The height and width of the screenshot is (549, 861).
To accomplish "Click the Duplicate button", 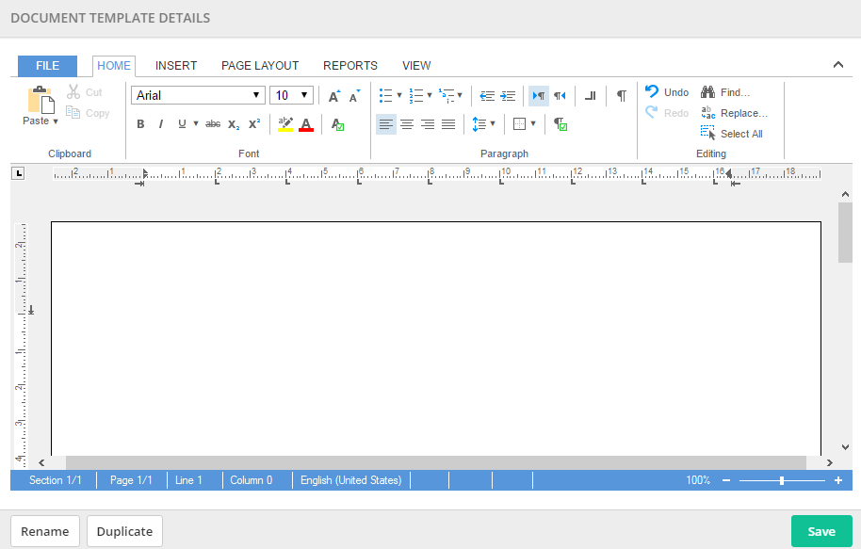I will (x=124, y=531).
